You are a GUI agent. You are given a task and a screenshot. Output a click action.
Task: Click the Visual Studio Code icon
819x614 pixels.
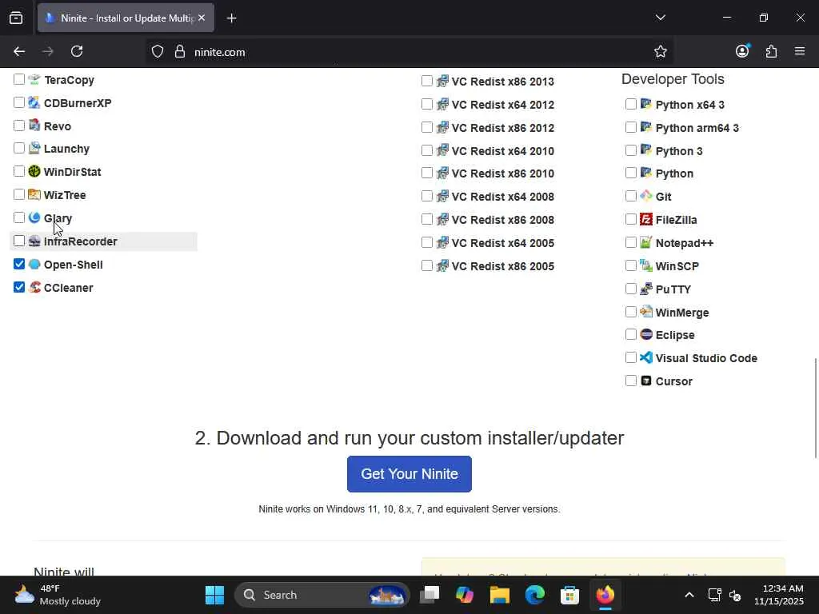point(646,357)
